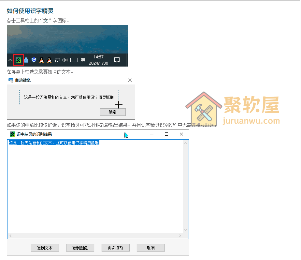
Task: Click the highlighted 识字精灵 "文" icon in the system tray
Action: [x=18, y=60]
